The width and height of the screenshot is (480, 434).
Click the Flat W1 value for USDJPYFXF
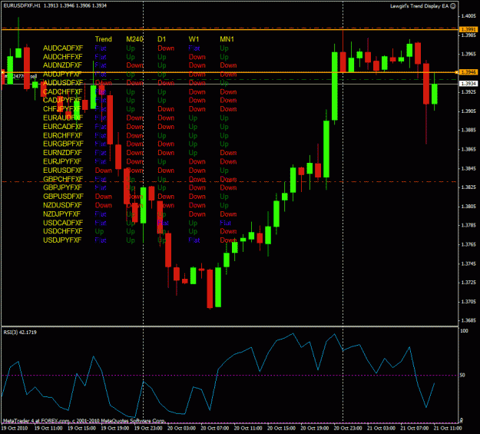(194, 240)
